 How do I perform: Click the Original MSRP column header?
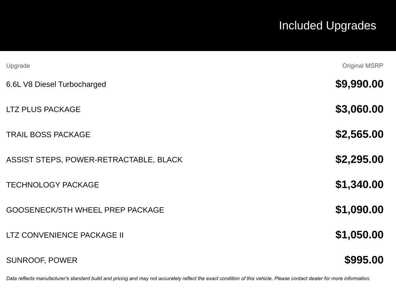(362, 66)
